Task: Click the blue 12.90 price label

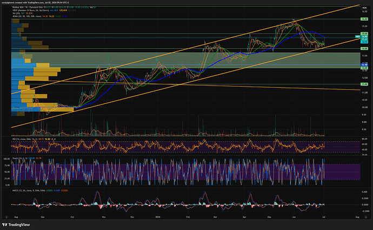Action: click(364, 65)
